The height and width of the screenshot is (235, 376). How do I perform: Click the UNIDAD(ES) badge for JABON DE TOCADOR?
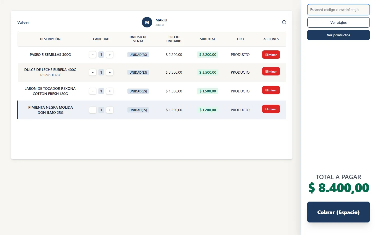coord(138,91)
